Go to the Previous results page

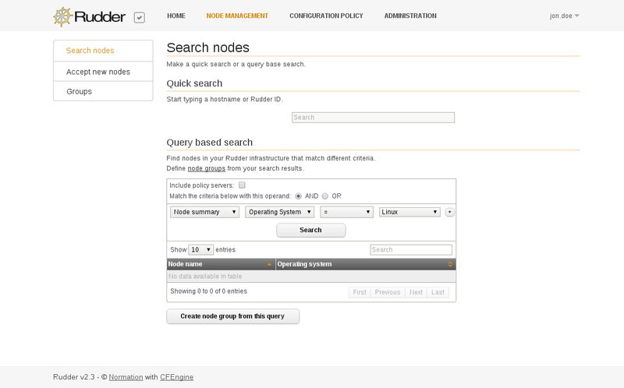click(x=388, y=292)
